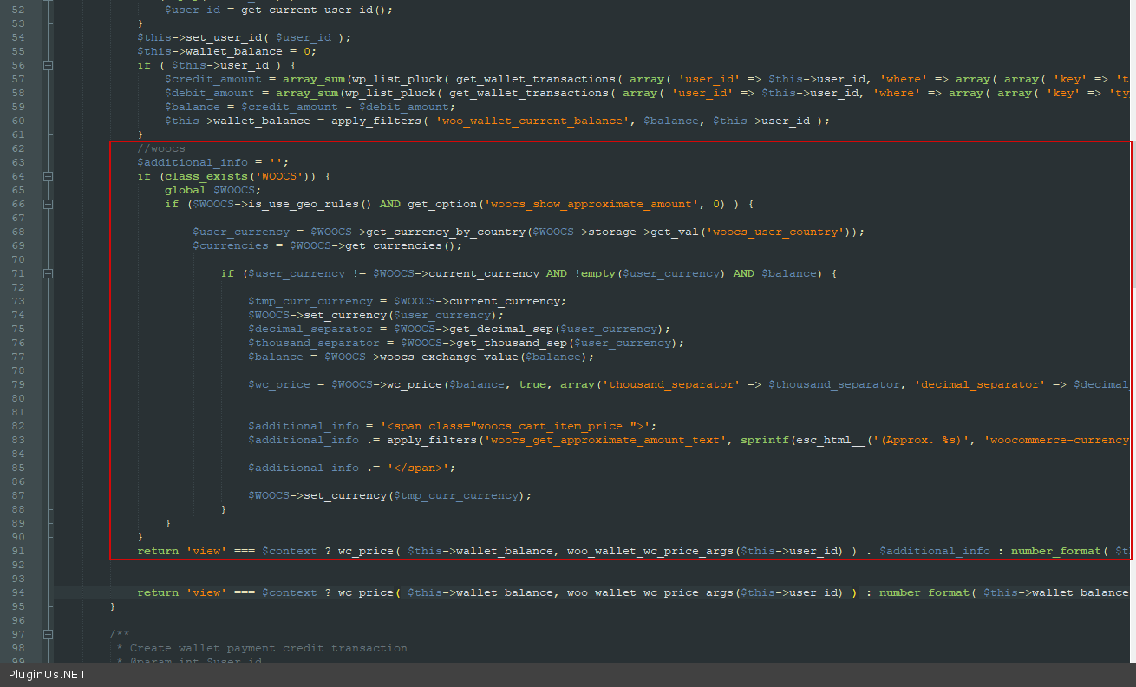Collapse the fold marker at line 64
Image resolution: width=1136 pixels, height=687 pixels.
pyautogui.click(x=49, y=176)
